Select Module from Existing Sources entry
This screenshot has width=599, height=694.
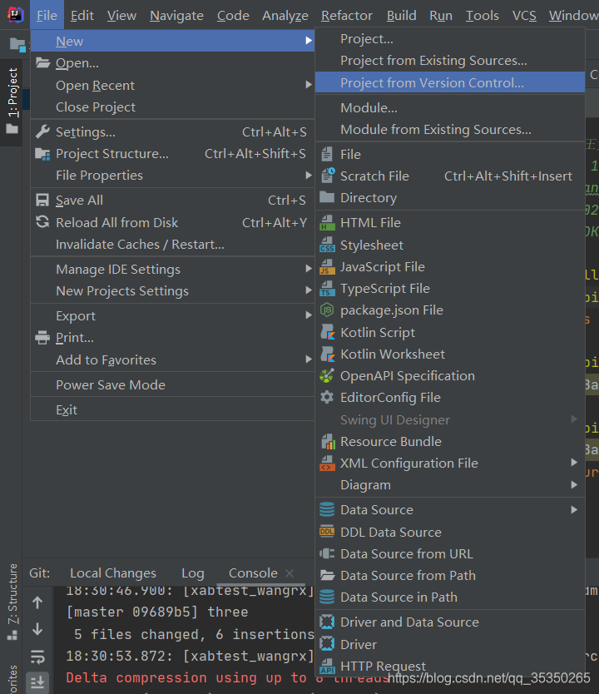pyautogui.click(x=450, y=130)
